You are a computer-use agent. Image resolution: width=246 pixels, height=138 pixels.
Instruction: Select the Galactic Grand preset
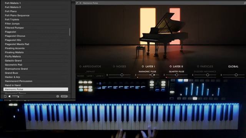pyautogui.click(x=36, y=61)
